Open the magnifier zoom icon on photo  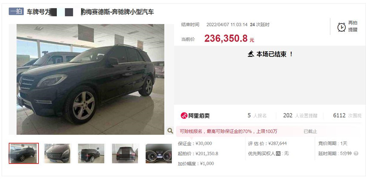[x=170, y=130]
